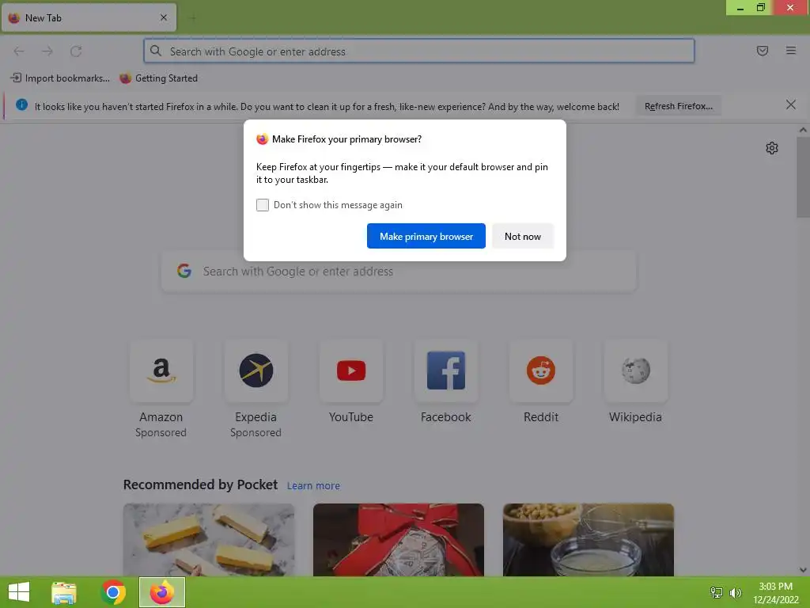Screen dimensions: 810x608
Task: Click the Google logo in search box
Action: [184, 271]
